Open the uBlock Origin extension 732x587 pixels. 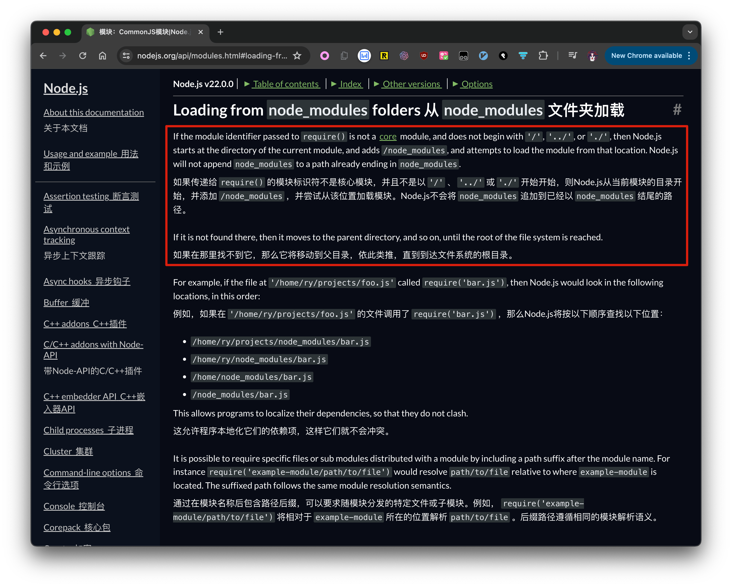424,56
